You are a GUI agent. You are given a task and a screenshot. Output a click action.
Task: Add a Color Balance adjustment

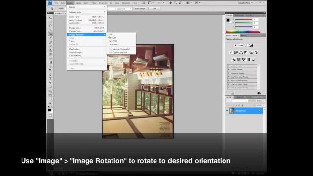coord(241,52)
